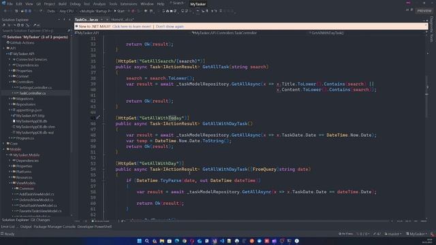
Task: Open the Any CPU platform dropdown
Action: tap(67, 11)
